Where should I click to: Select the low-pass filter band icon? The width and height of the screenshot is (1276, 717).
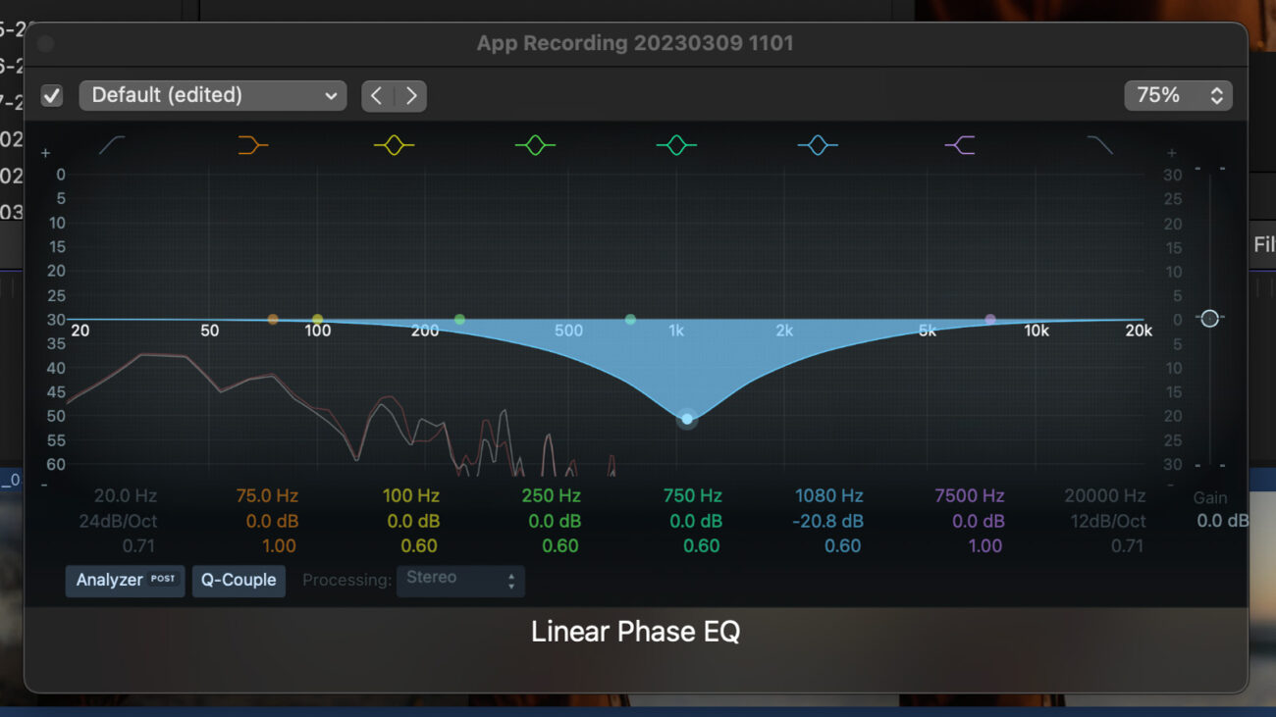pos(1100,144)
